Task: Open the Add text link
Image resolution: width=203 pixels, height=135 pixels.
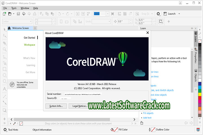Action: pyautogui.click(x=147, y=118)
